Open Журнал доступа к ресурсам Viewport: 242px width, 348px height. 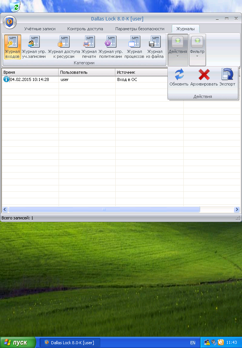[x=64, y=47]
